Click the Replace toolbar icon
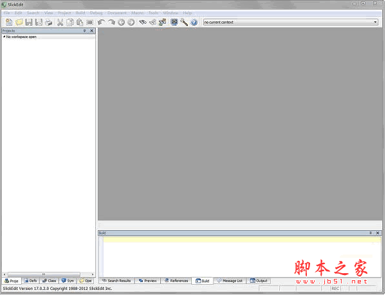Image resolution: width=386 pixels, height=295 pixels. click(163, 22)
